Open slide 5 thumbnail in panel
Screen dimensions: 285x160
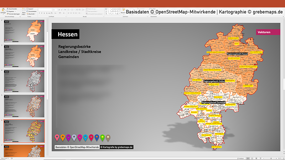(24, 106)
